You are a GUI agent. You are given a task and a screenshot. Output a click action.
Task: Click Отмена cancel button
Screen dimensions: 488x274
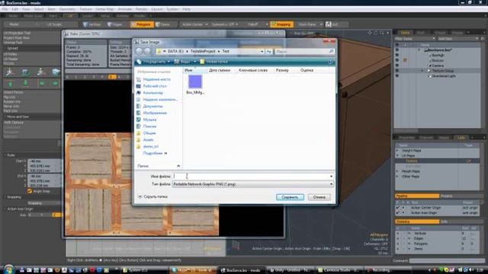(x=319, y=197)
